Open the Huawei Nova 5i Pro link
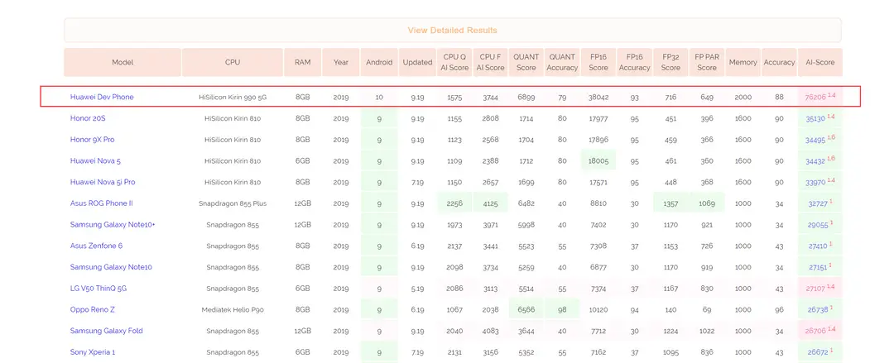This screenshot has height=363, width=894. [x=103, y=183]
